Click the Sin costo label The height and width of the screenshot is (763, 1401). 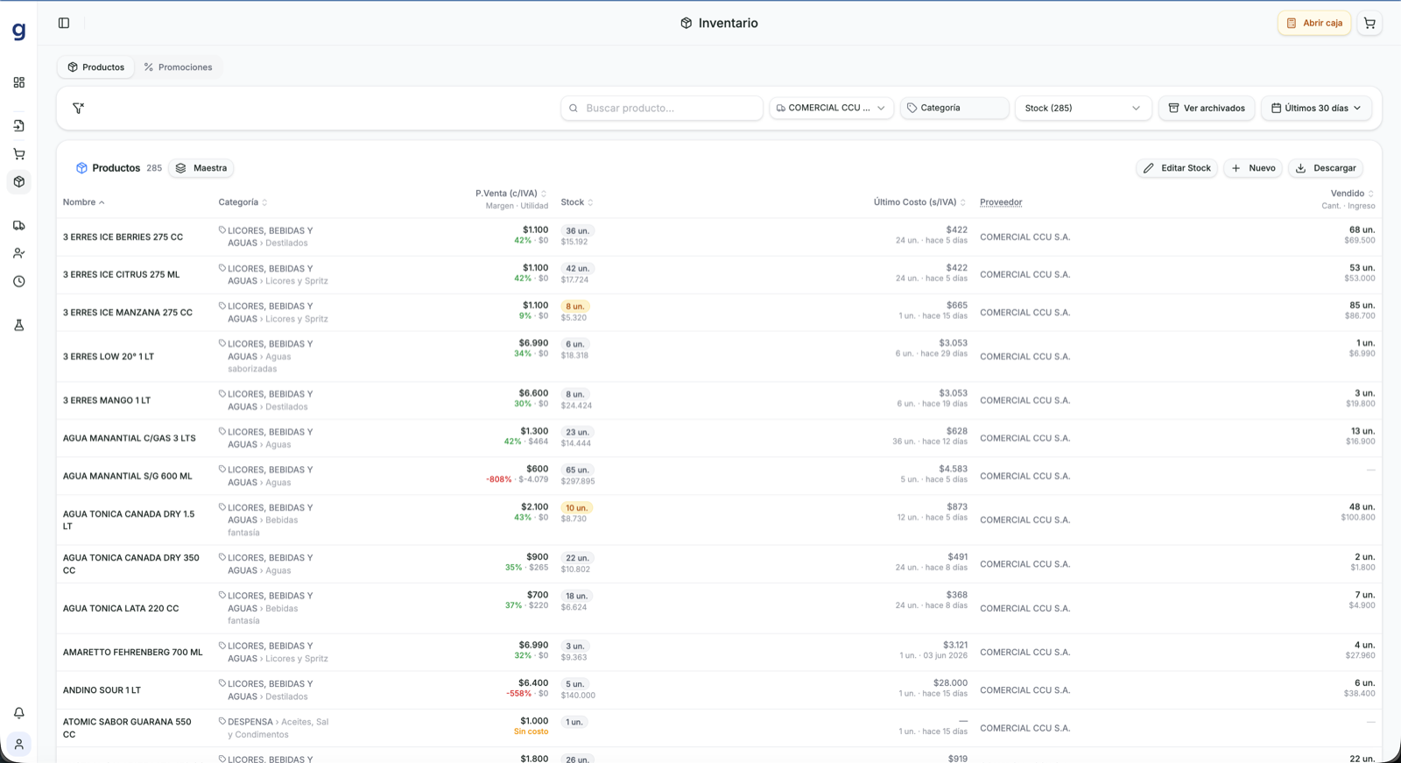531,731
